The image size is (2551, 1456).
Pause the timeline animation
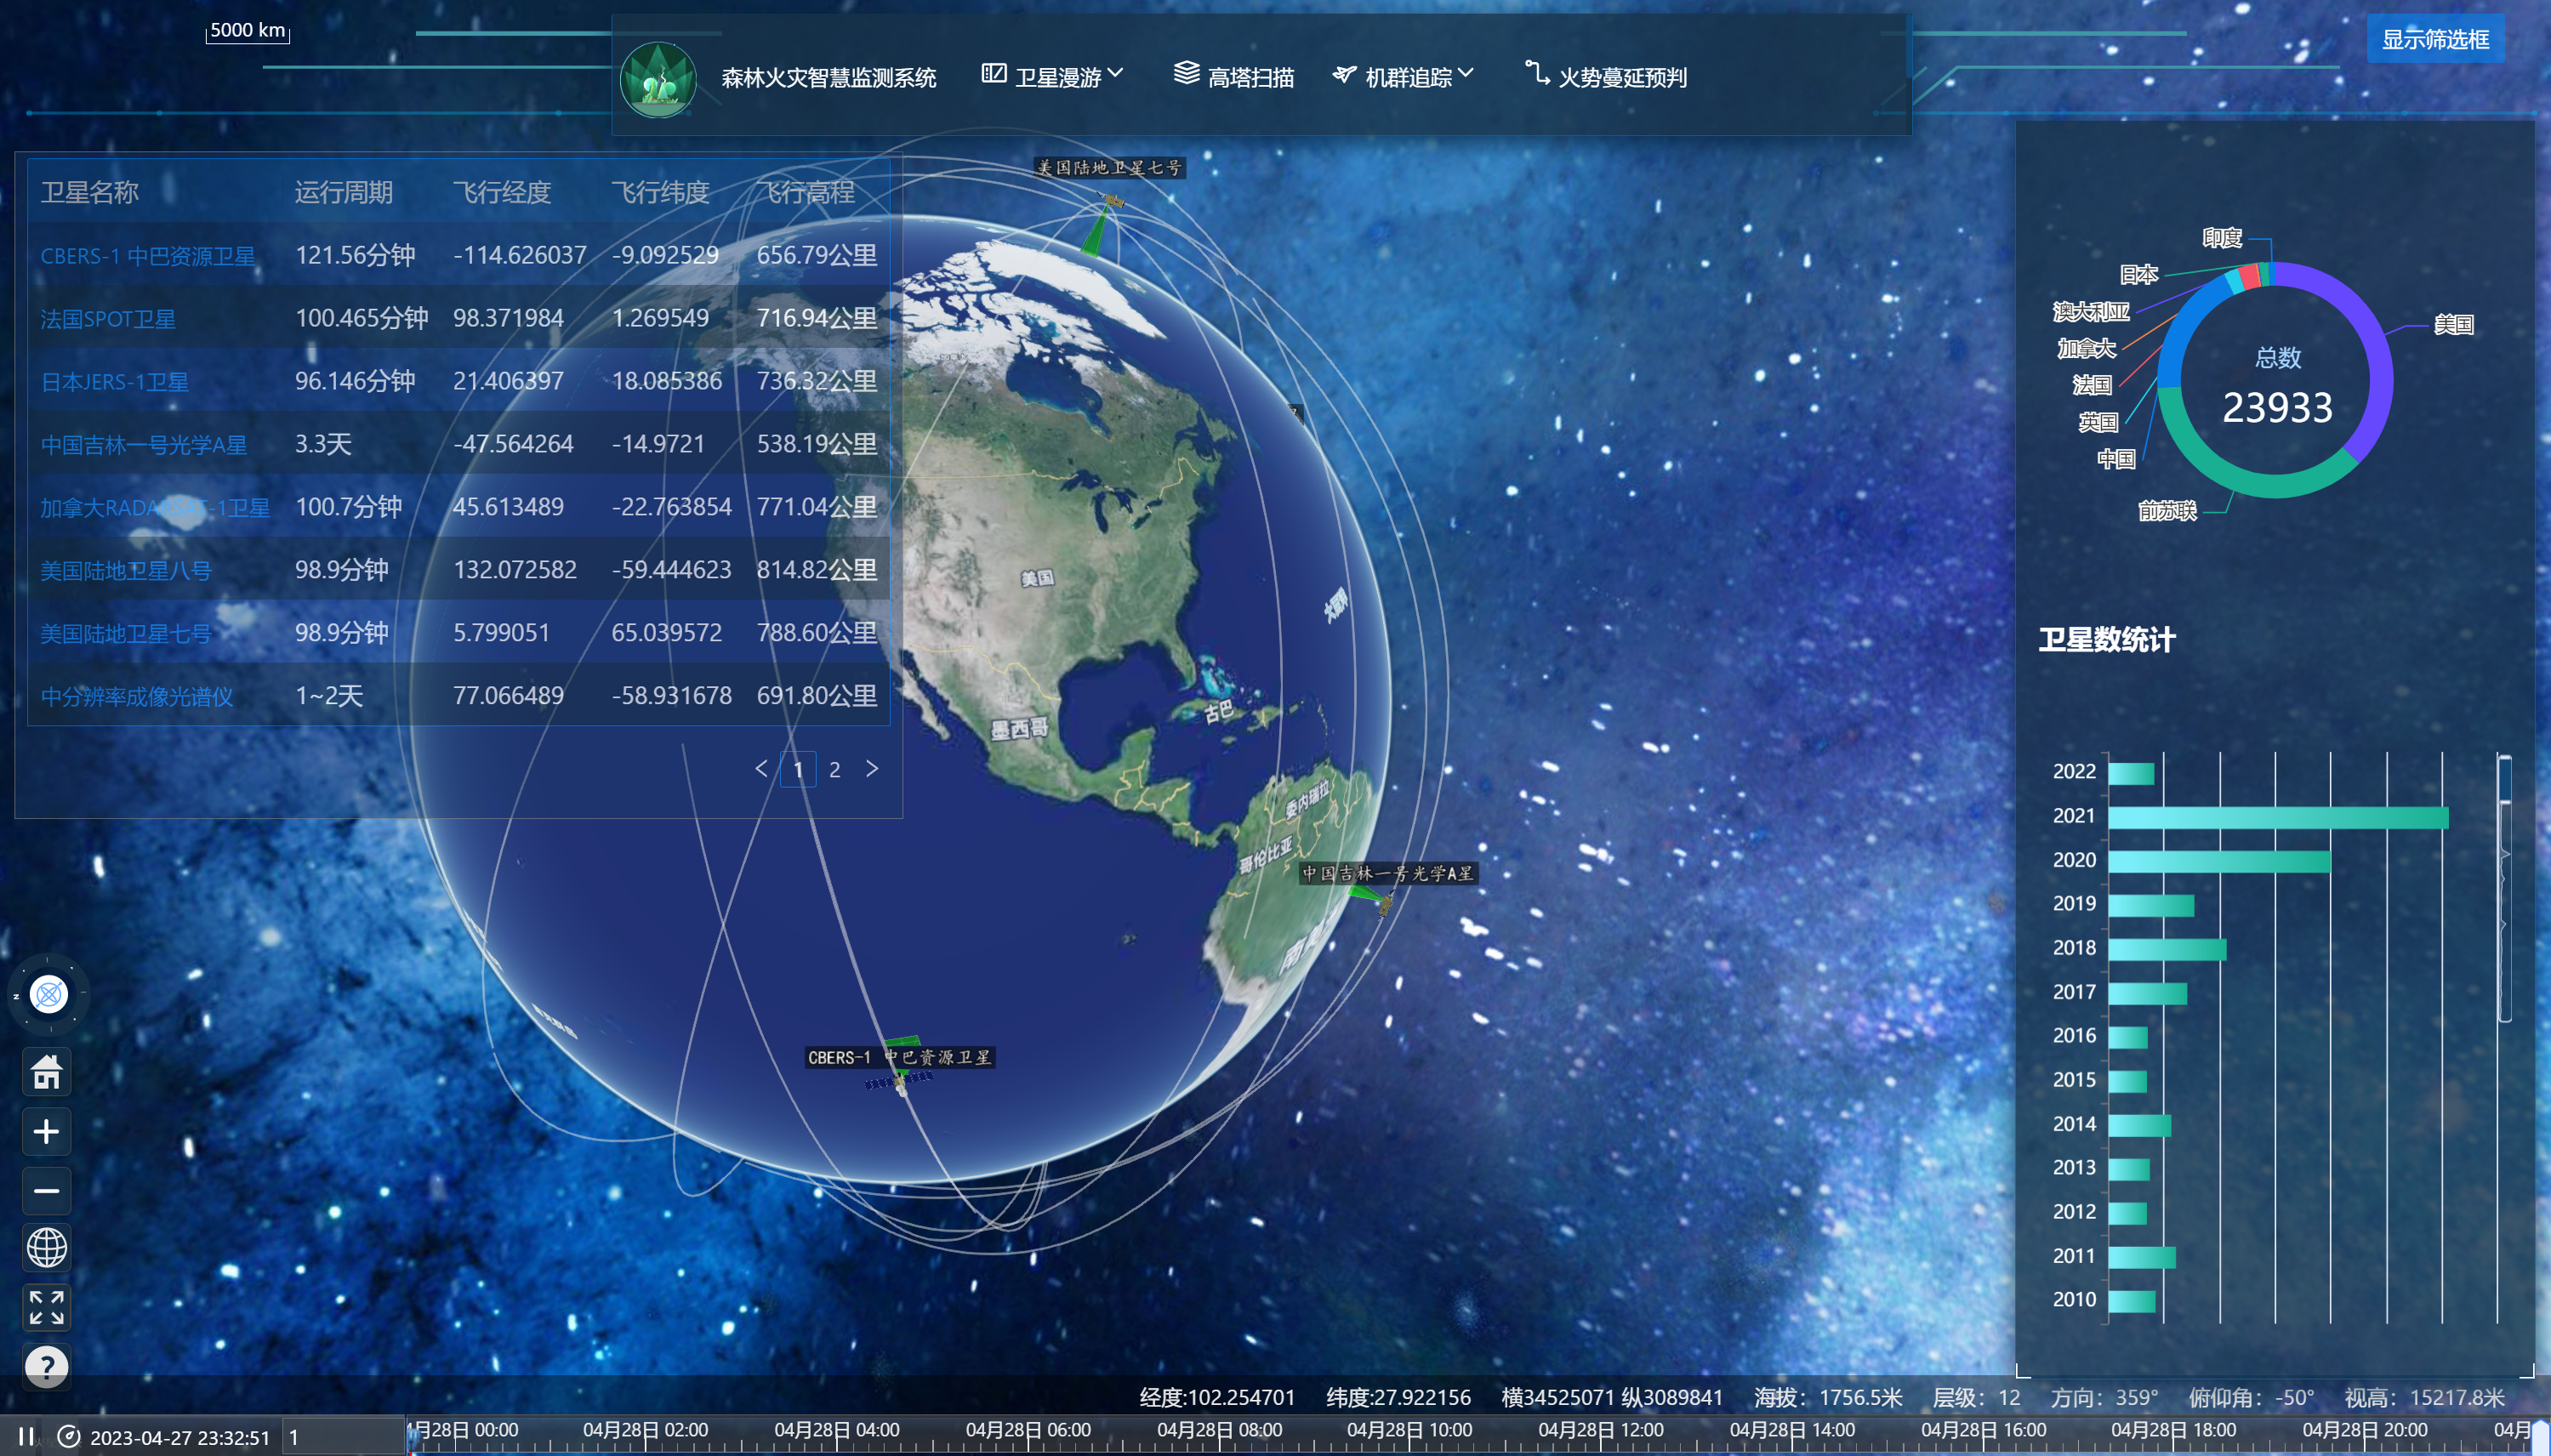point(26,1437)
